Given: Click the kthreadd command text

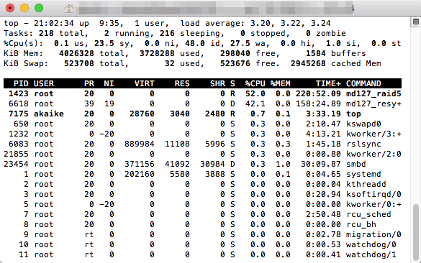Looking at the screenshot, I should [366, 184].
